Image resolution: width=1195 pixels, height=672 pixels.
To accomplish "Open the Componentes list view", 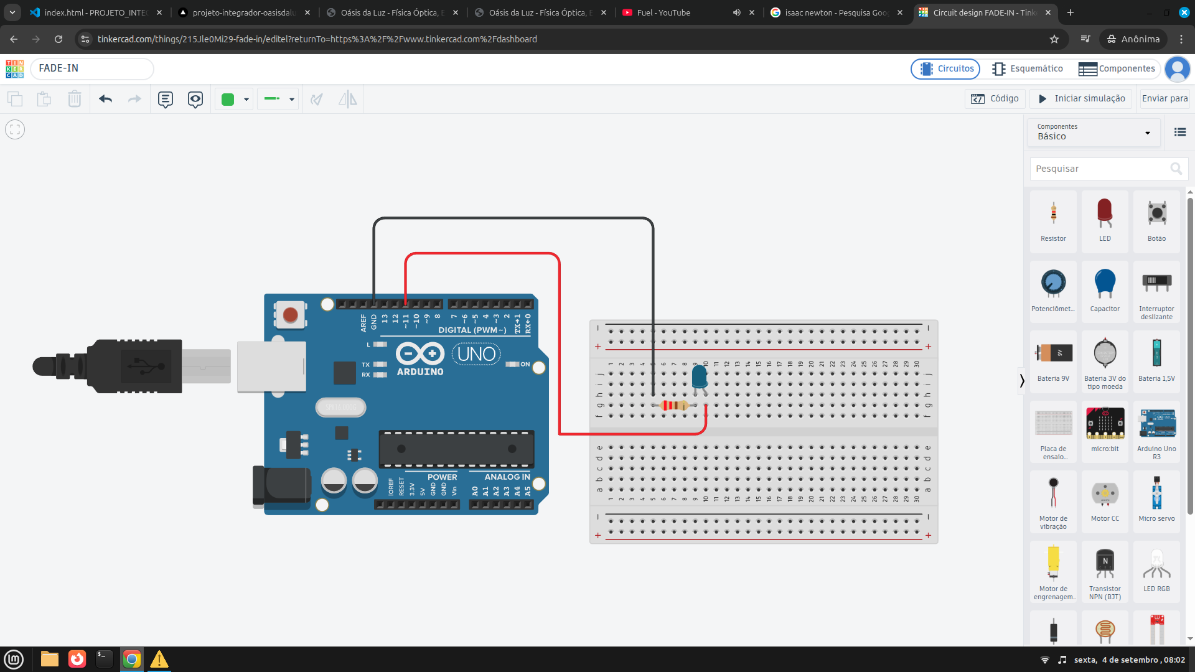I will [1117, 68].
